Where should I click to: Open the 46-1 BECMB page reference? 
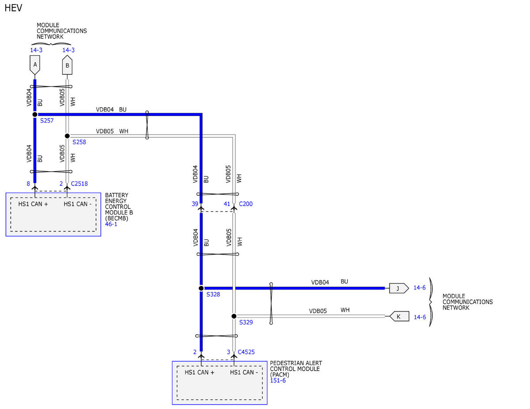click(111, 224)
